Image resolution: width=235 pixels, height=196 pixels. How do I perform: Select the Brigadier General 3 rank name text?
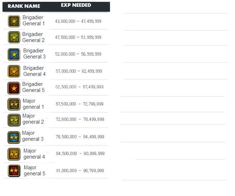pos(34,53)
